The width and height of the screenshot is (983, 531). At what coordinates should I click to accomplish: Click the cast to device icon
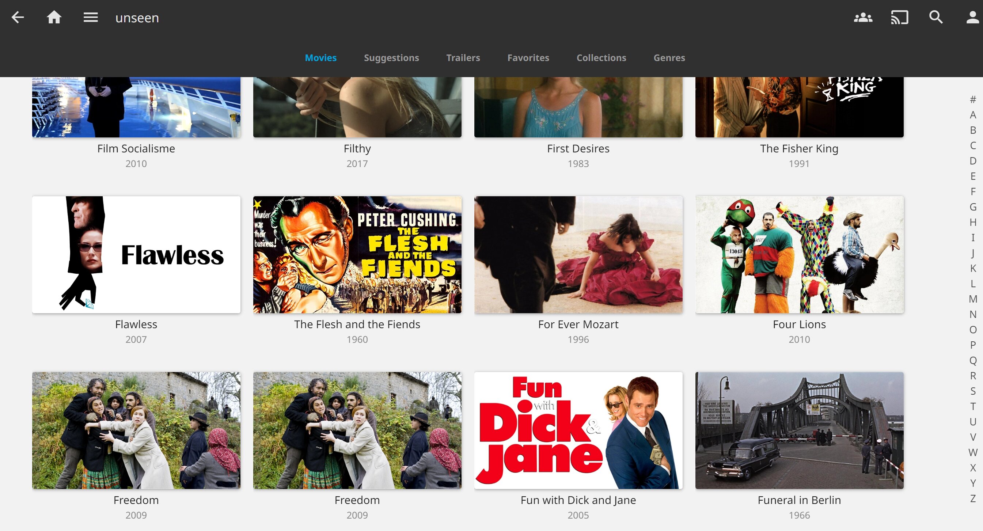coord(899,18)
